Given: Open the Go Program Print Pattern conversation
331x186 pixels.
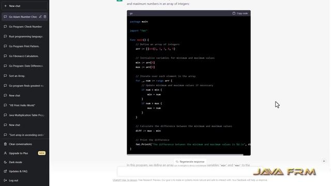Looking at the screenshot, I should coord(24,46).
